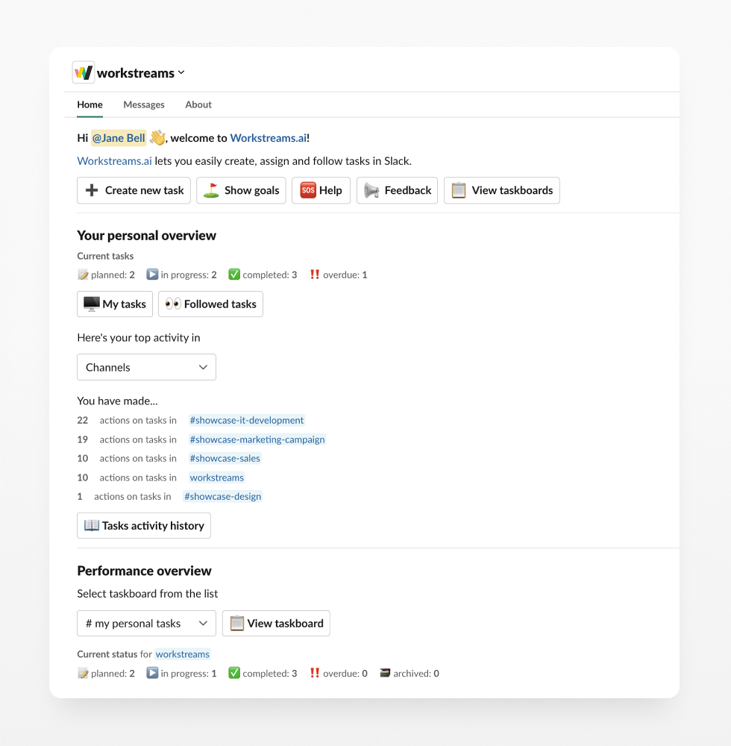This screenshot has height=746, width=731.
Task: Switch to the Messages tab
Action: pyautogui.click(x=144, y=104)
